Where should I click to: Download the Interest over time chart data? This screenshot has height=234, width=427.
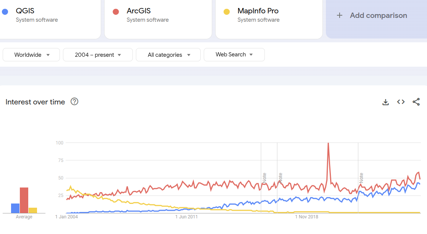[386, 102]
